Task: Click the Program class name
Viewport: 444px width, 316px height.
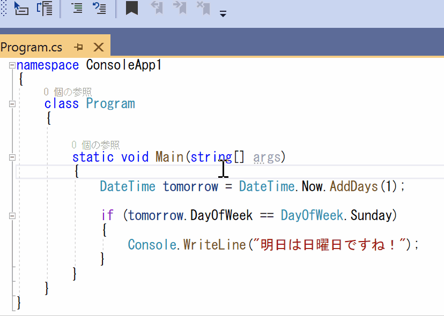Action: pos(110,104)
